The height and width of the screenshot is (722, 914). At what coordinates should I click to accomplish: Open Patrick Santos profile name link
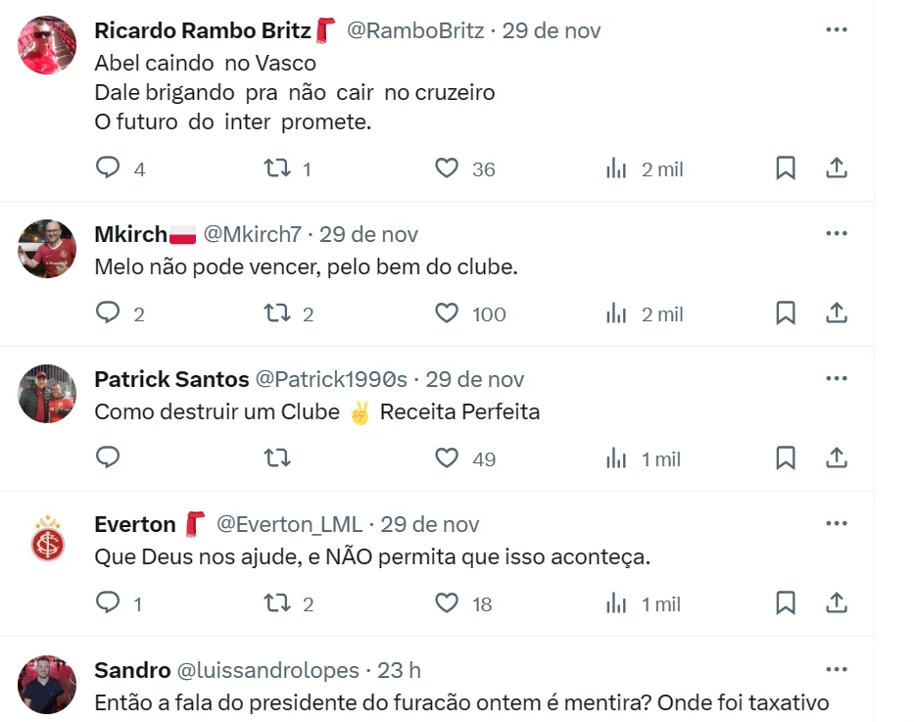coord(170,379)
